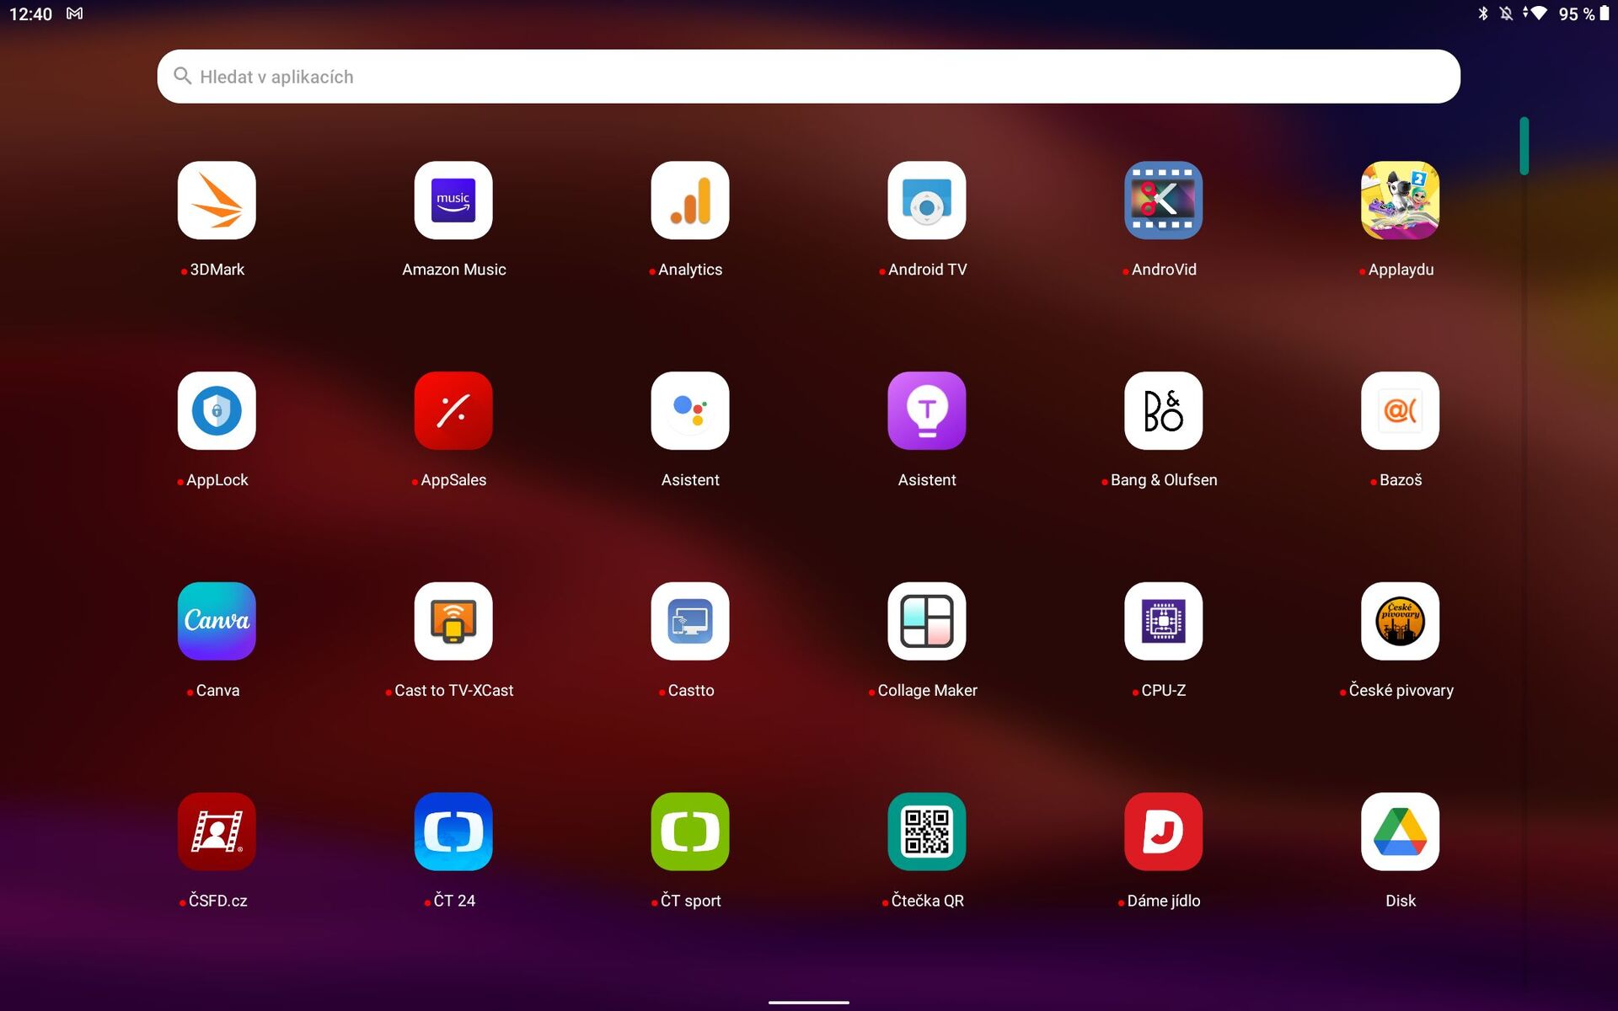Open AppLock
The height and width of the screenshot is (1011, 1618).
pyautogui.click(x=216, y=411)
